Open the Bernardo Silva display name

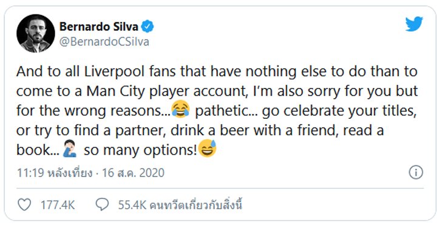click(98, 27)
